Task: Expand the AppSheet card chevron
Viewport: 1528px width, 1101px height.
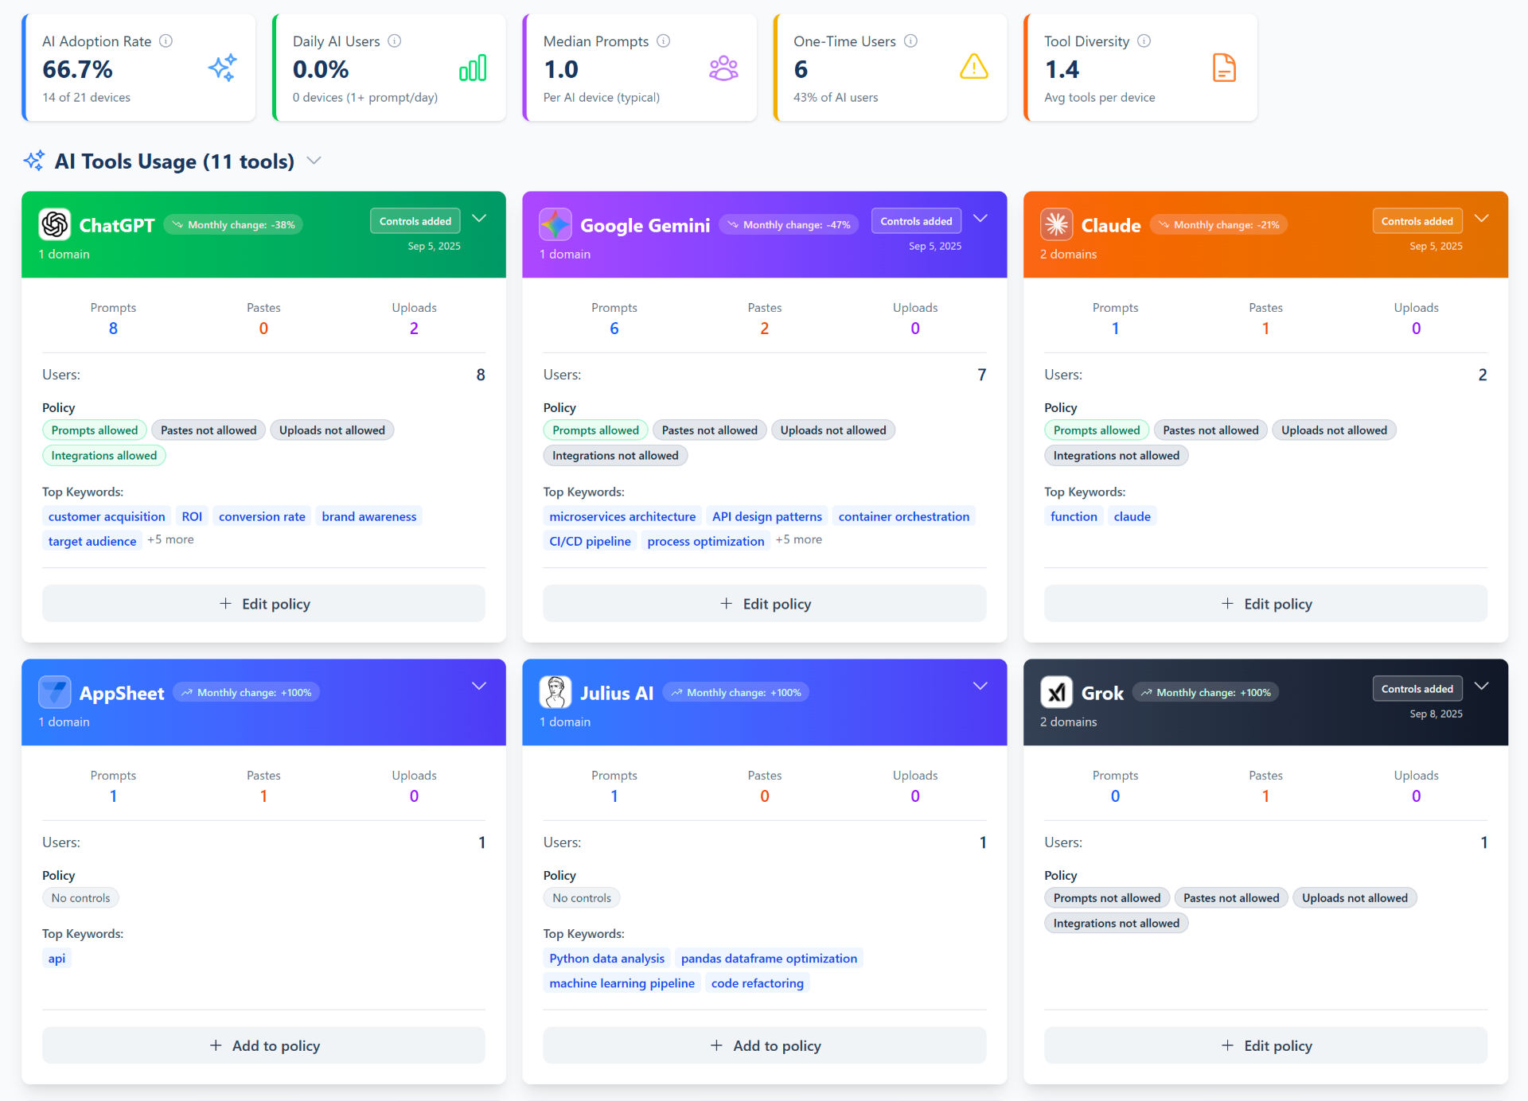Action: tap(479, 686)
